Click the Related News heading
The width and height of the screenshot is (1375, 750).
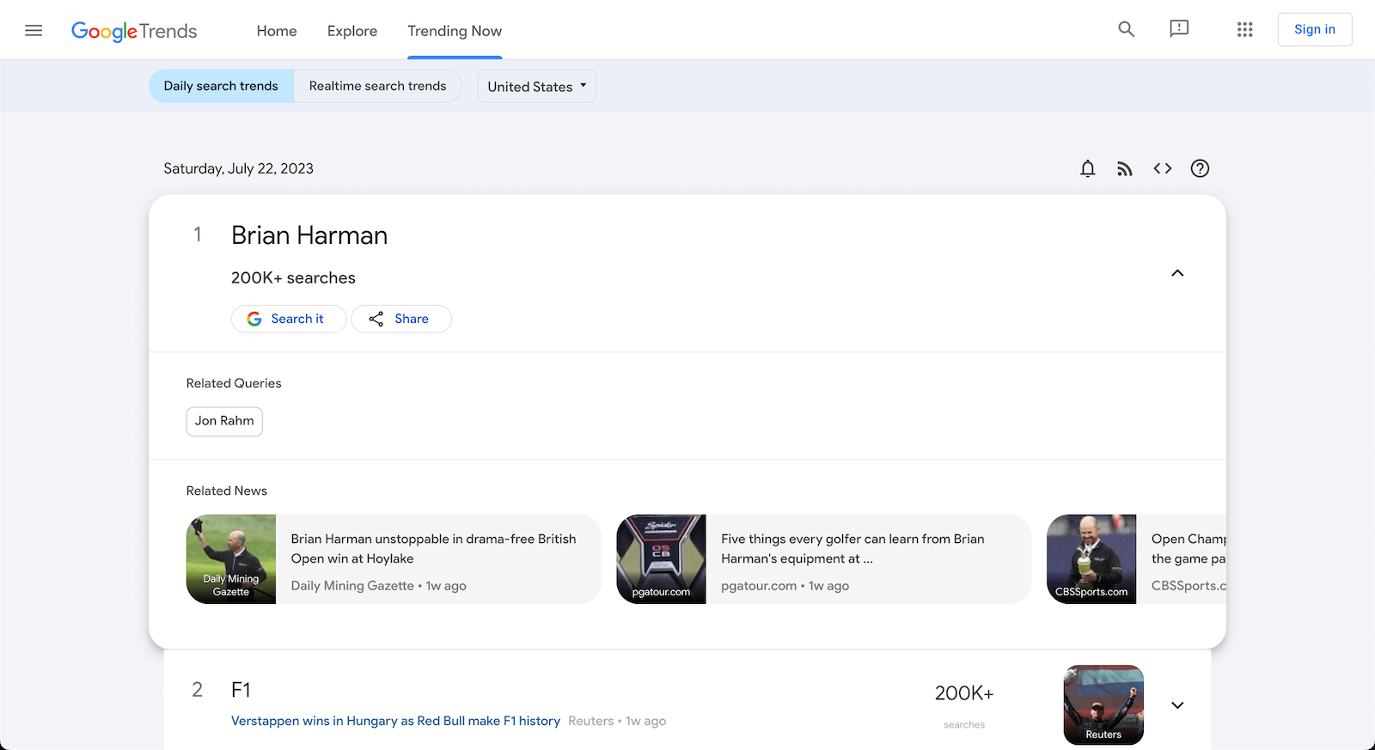[x=227, y=491]
